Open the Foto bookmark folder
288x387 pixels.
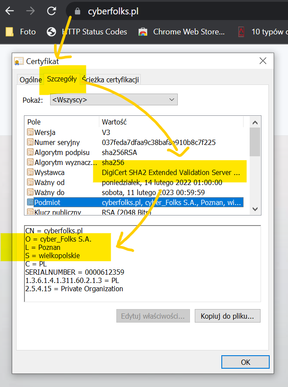[x=20, y=32]
